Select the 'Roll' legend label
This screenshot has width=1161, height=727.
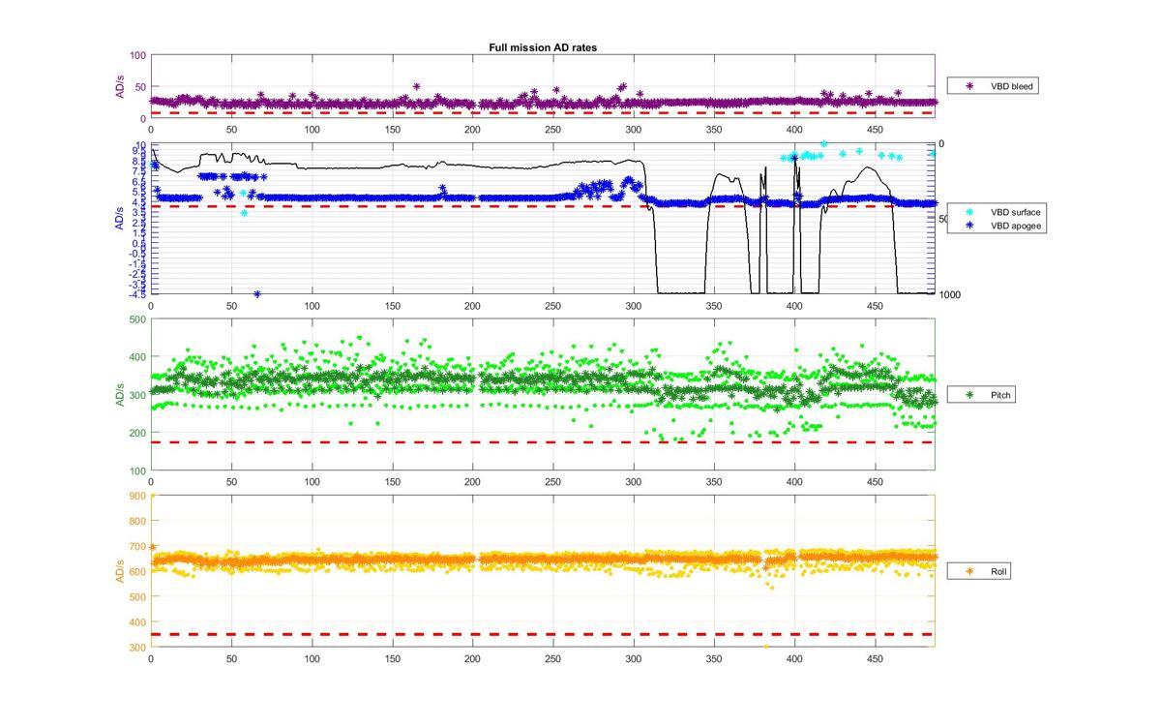[999, 571]
